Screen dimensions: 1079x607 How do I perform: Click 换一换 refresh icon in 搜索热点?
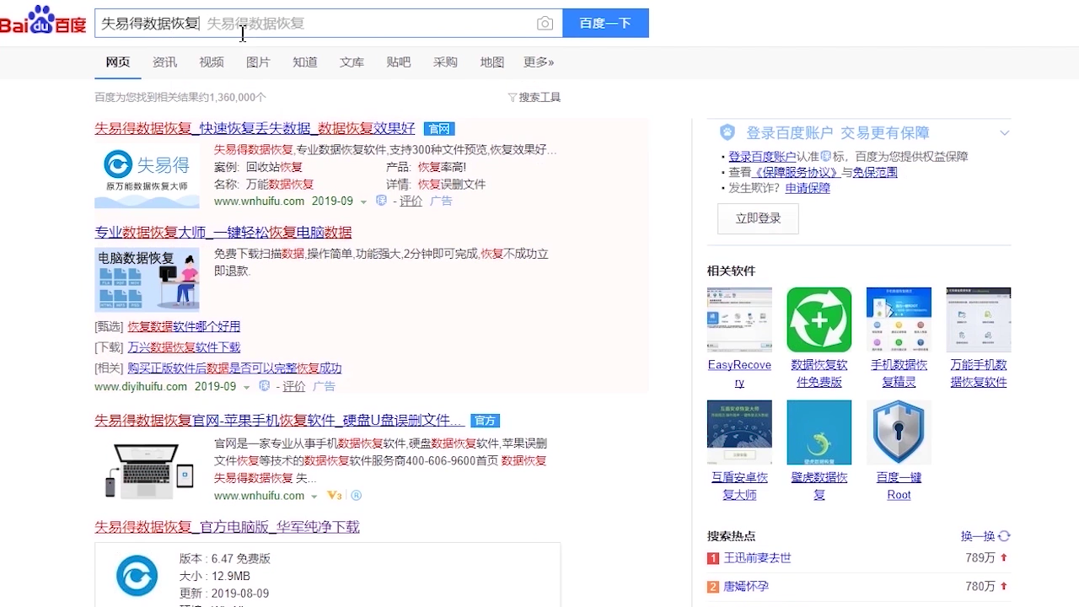click(x=1004, y=536)
